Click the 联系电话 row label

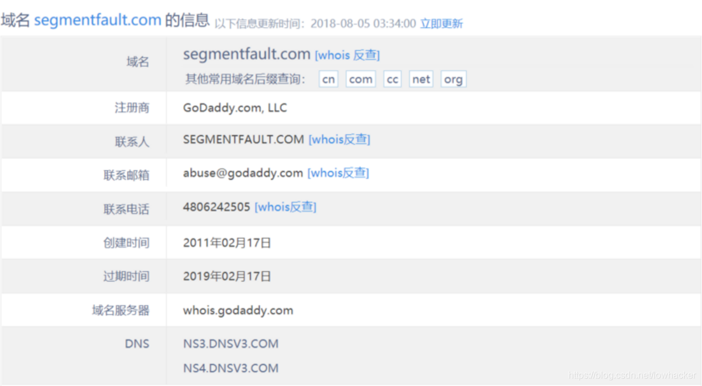tap(126, 209)
